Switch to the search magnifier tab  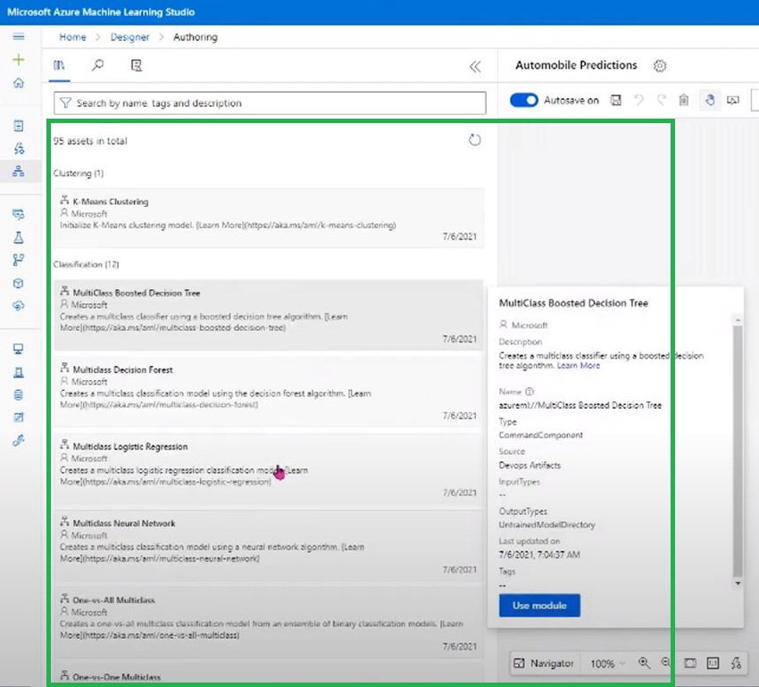pyautogui.click(x=98, y=65)
